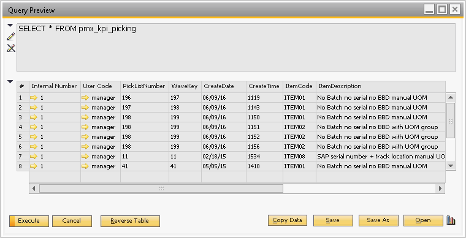This screenshot has width=466, height=238.
Task: Click the horizontal scrollbar thumb
Action: click(161, 188)
